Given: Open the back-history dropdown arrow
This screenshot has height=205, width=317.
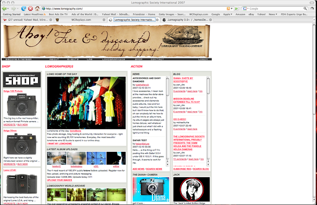Looking at the screenshot, I should pos(8,9).
